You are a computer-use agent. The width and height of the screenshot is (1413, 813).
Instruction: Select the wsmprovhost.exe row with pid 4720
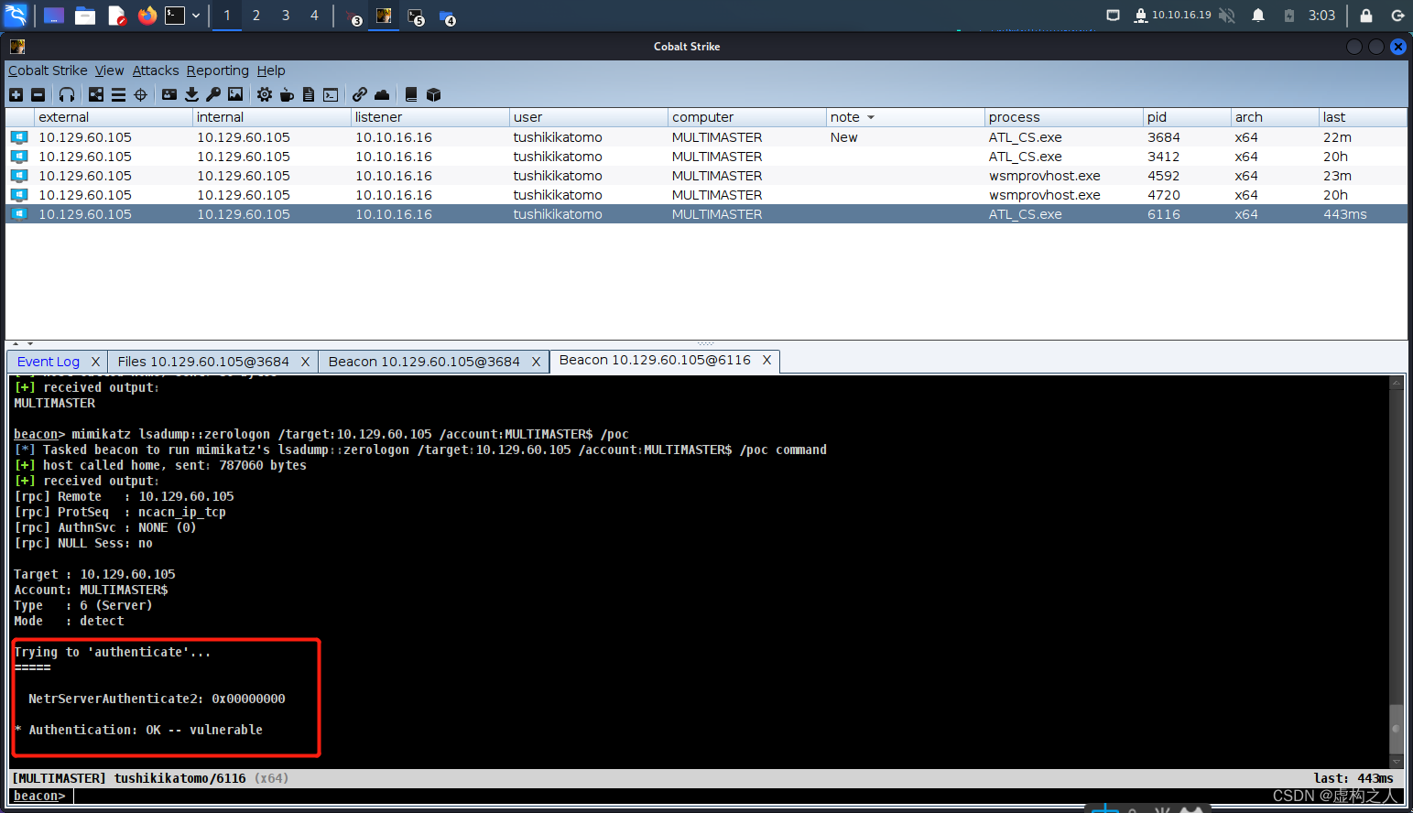coord(706,195)
